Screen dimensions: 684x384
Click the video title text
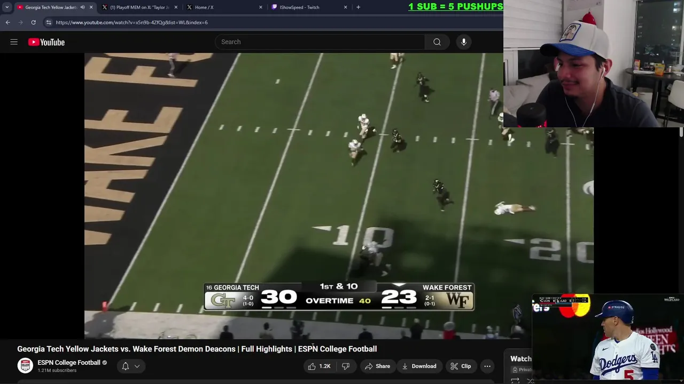pyautogui.click(x=197, y=349)
